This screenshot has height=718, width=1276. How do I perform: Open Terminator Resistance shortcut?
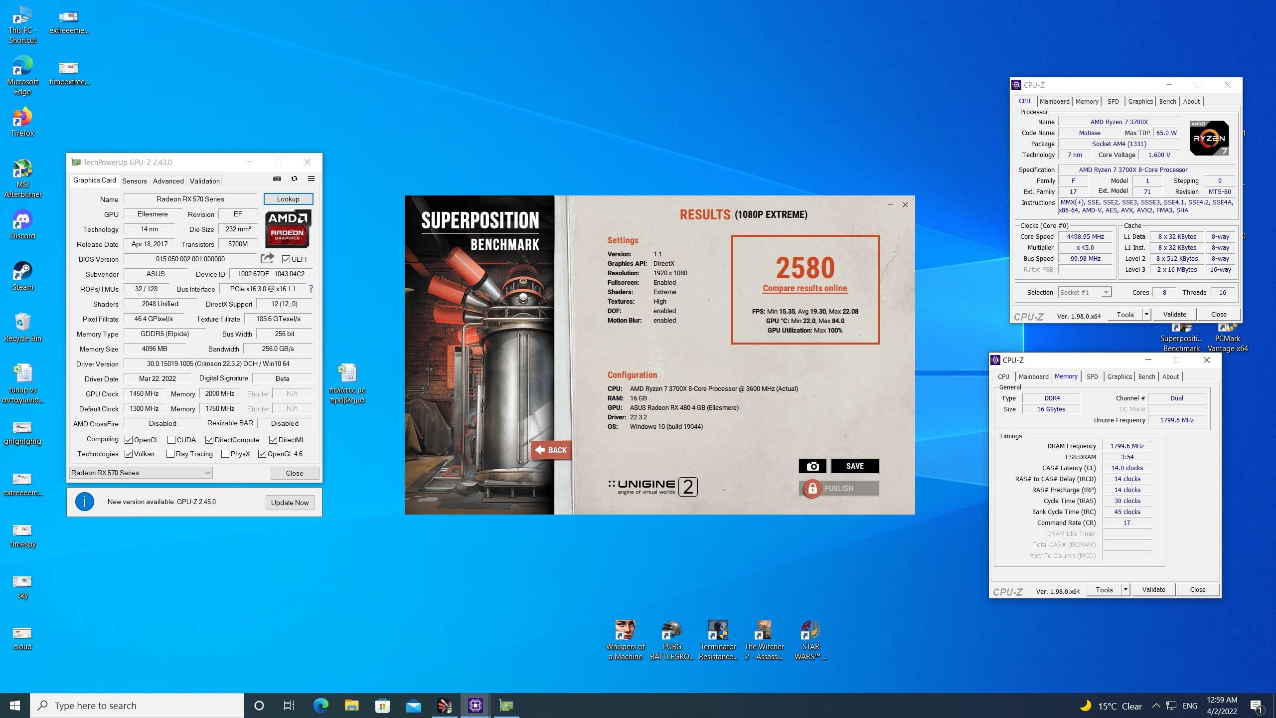pyautogui.click(x=718, y=641)
